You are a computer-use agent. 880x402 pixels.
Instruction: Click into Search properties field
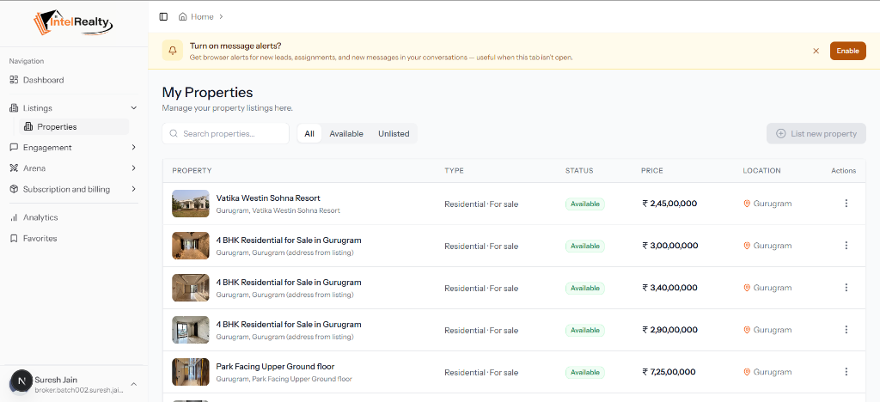226,133
